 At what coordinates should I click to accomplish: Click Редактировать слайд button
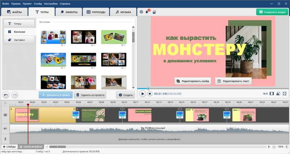[193, 81]
